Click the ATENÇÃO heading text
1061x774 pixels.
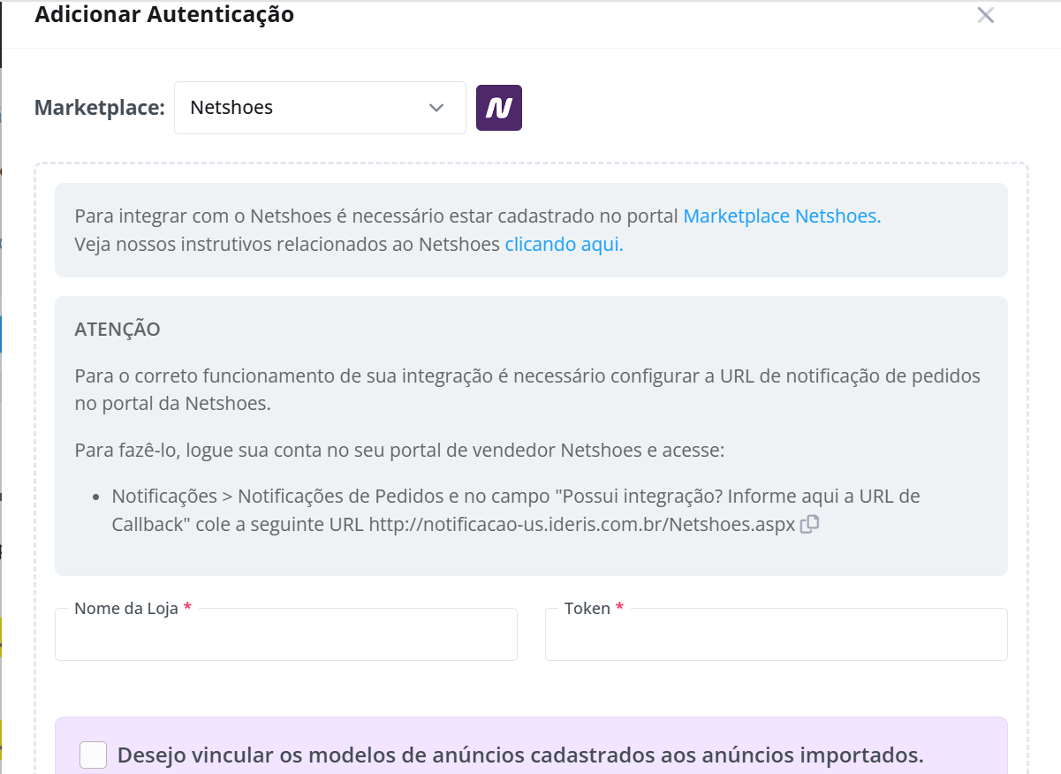[117, 330]
